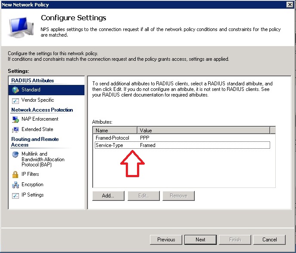This screenshot has height=253, width=296.
Task: Open the Encryption settings page
Action: (32, 184)
